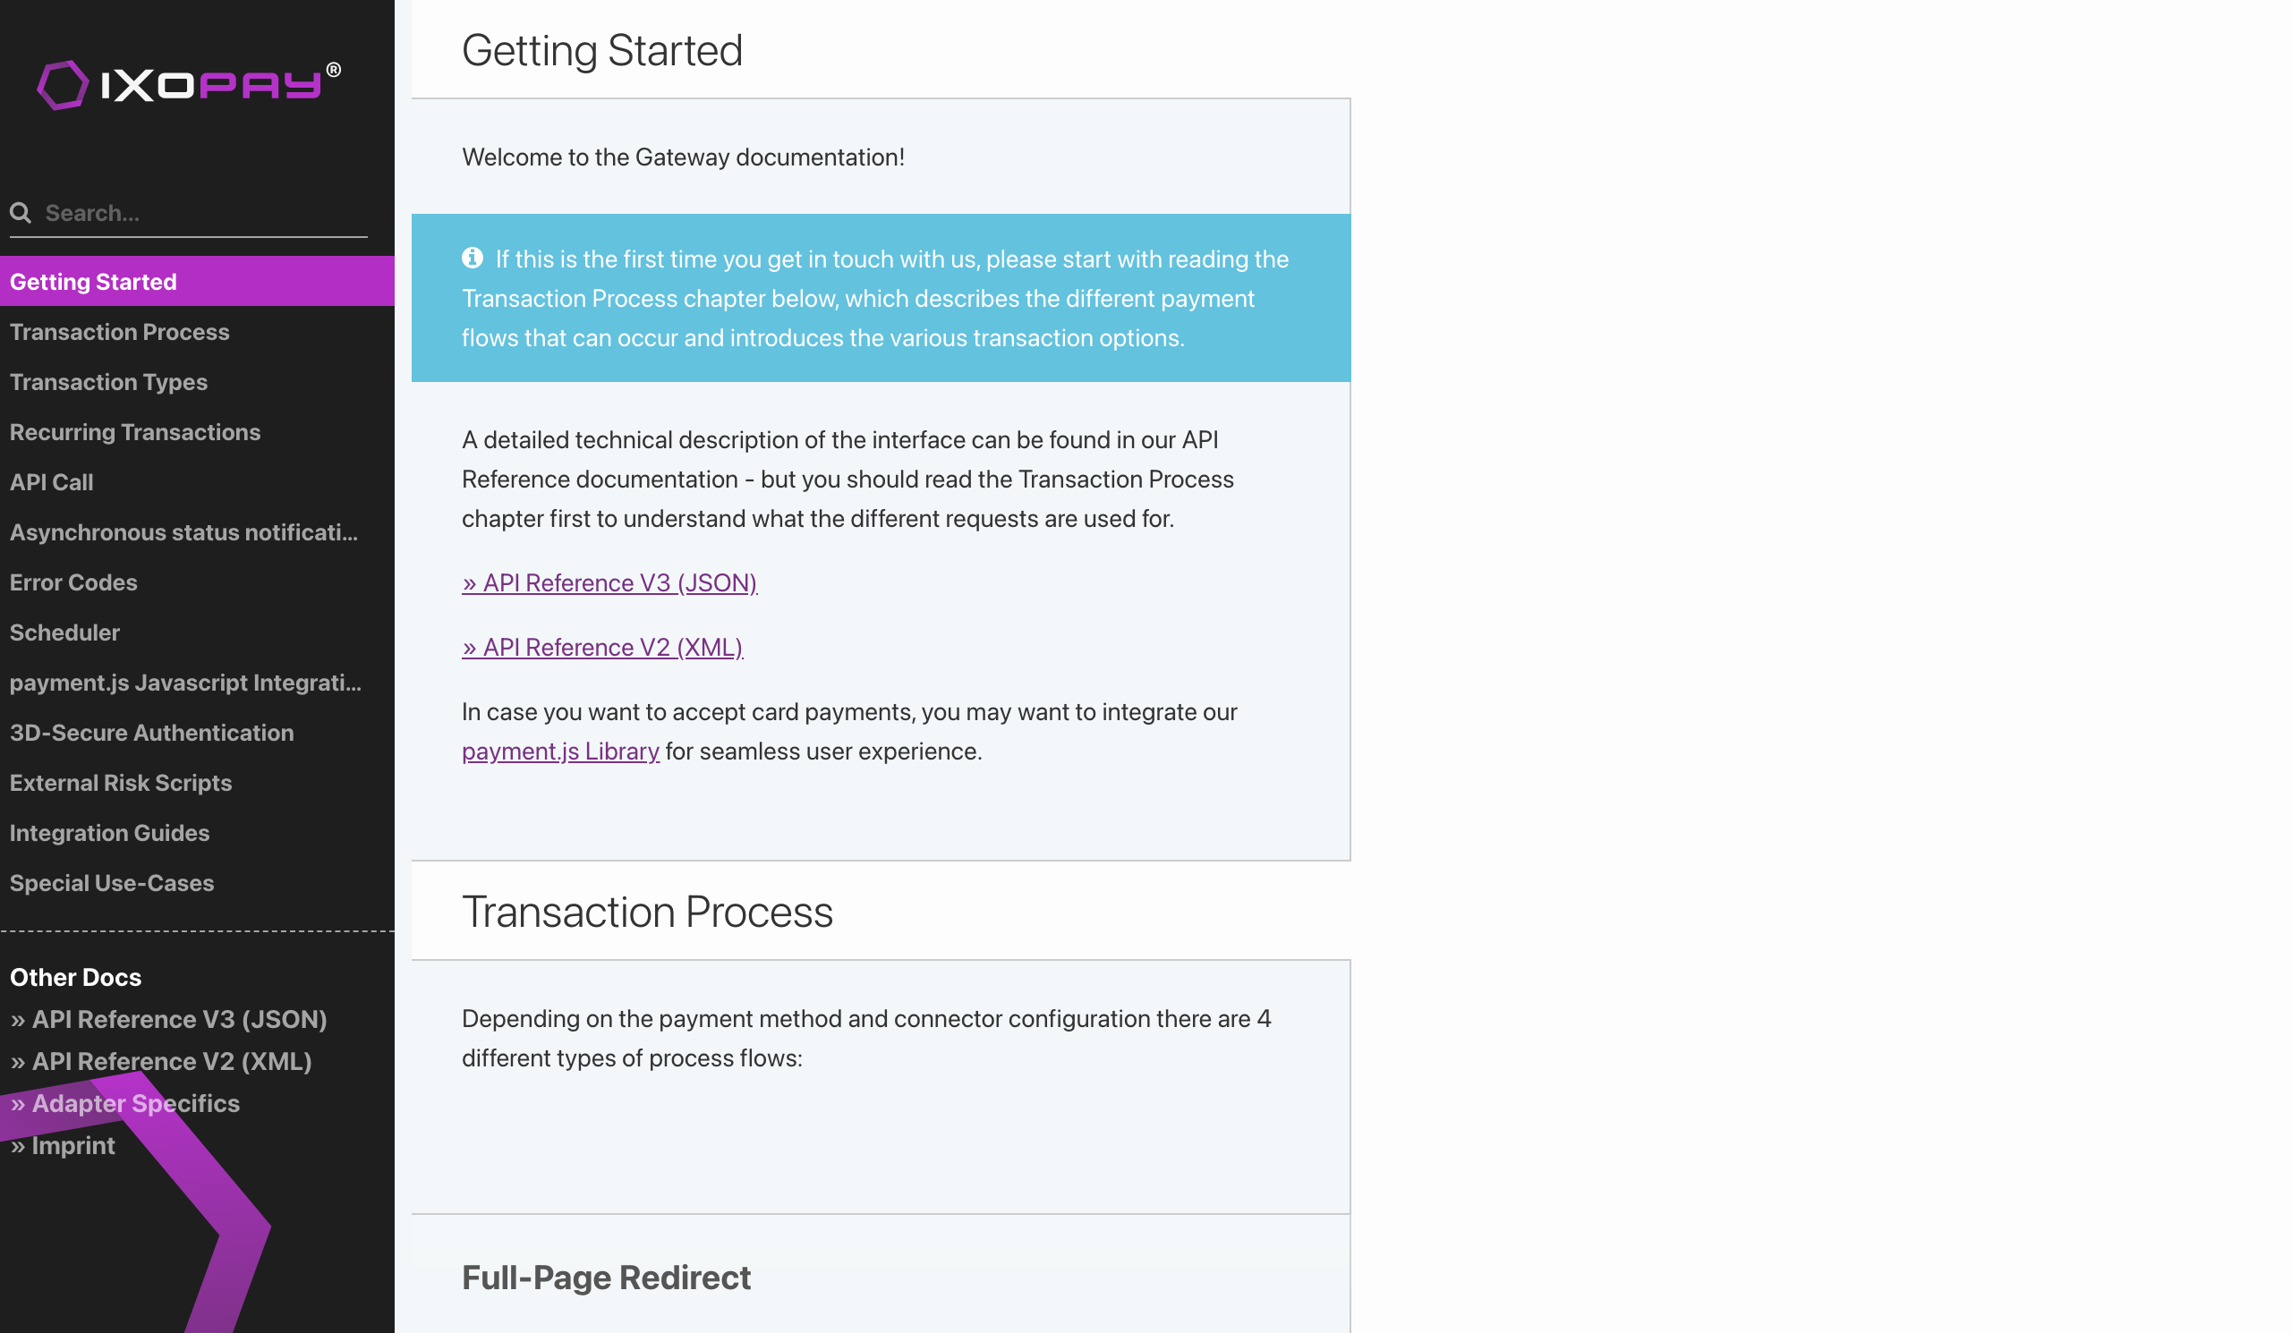Click the IXOPAY logo
Viewport: 2291px width, 1333px height.
[189, 84]
